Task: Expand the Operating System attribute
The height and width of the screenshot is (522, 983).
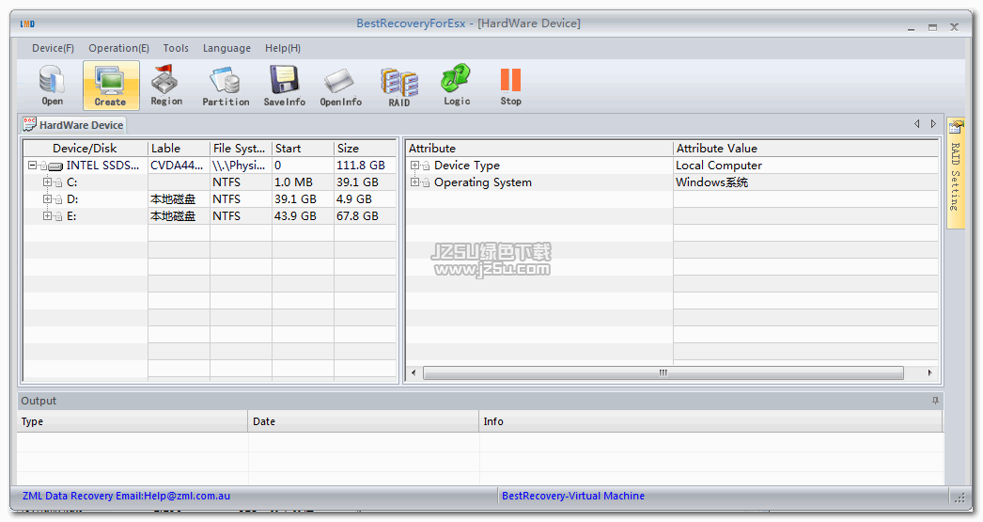Action: pyautogui.click(x=414, y=182)
